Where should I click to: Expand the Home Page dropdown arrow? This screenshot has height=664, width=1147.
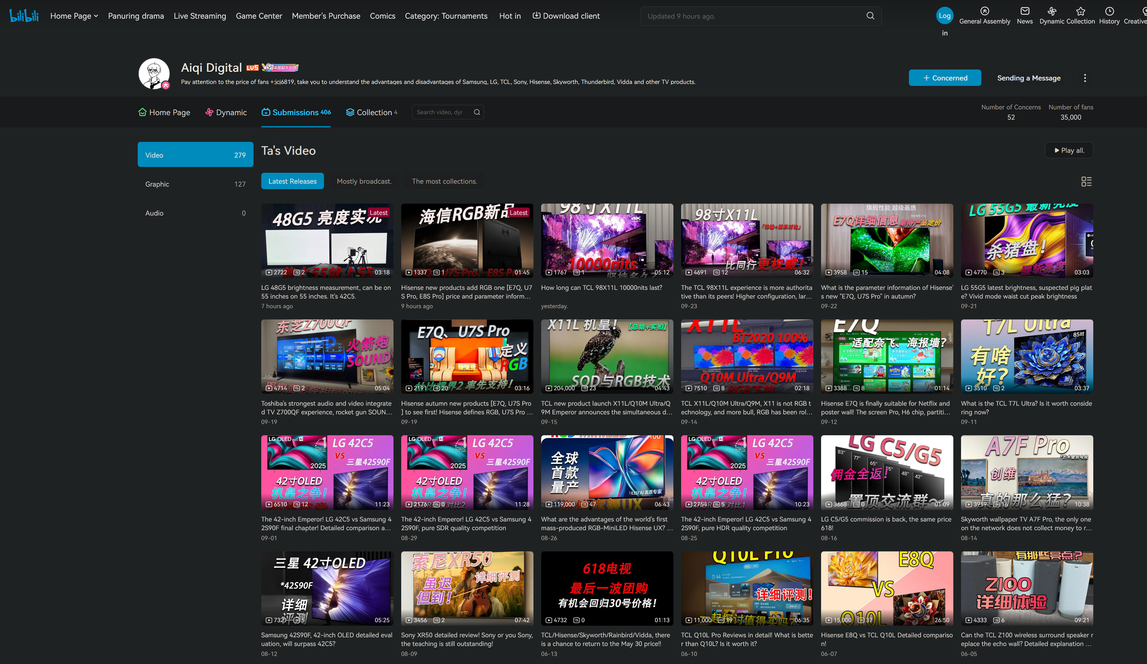96,16
